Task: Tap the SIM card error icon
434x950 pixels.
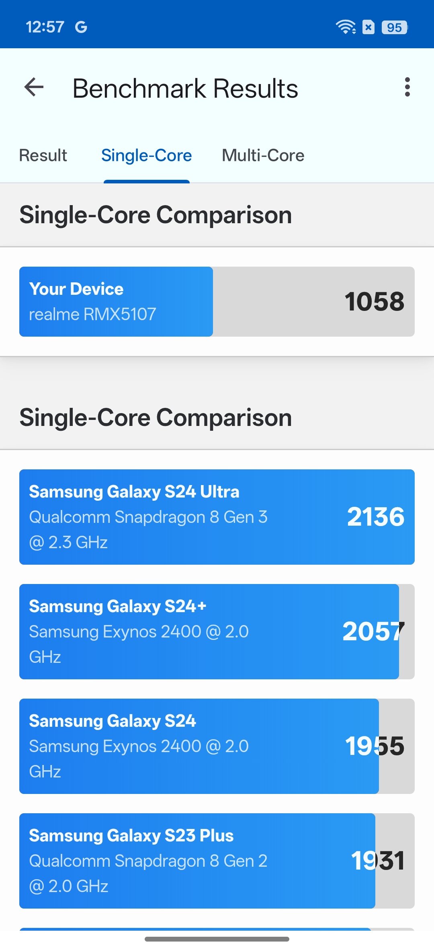Action: (x=368, y=27)
